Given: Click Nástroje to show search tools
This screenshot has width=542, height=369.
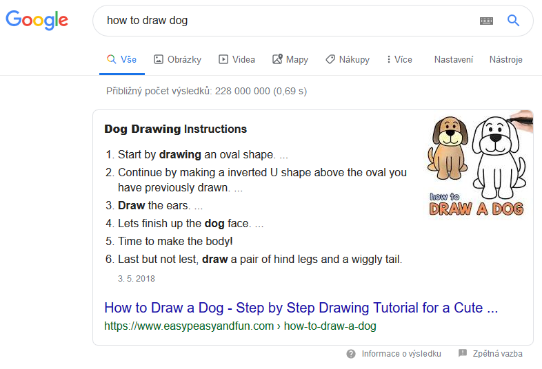Looking at the screenshot, I should 505,59.
